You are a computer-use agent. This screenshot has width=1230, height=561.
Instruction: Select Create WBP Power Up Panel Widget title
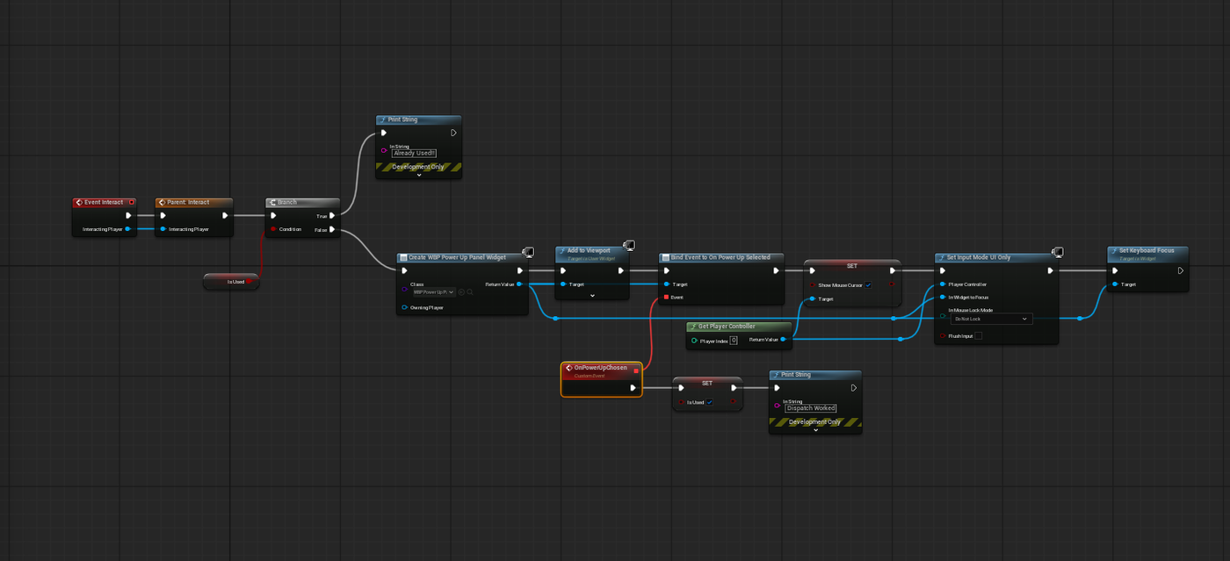(457, 258)
